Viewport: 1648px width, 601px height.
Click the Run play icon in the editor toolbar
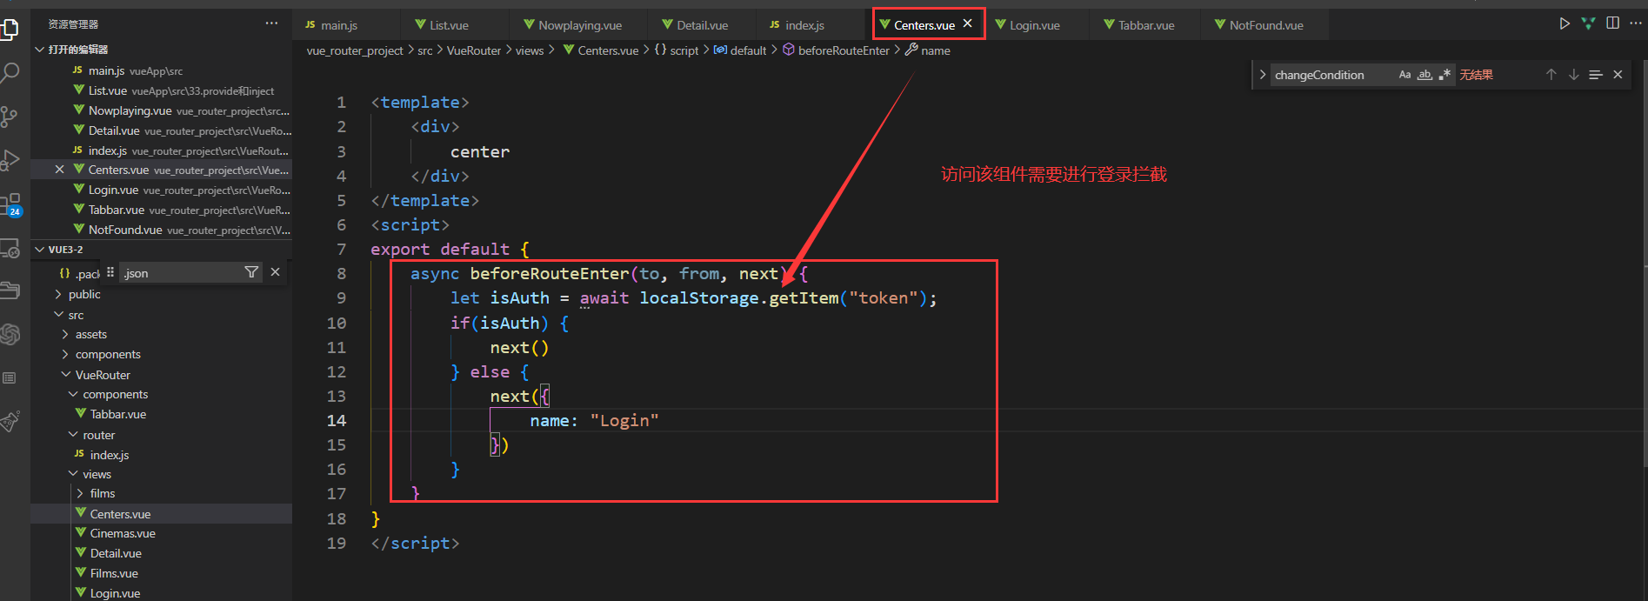[1565, 23]
